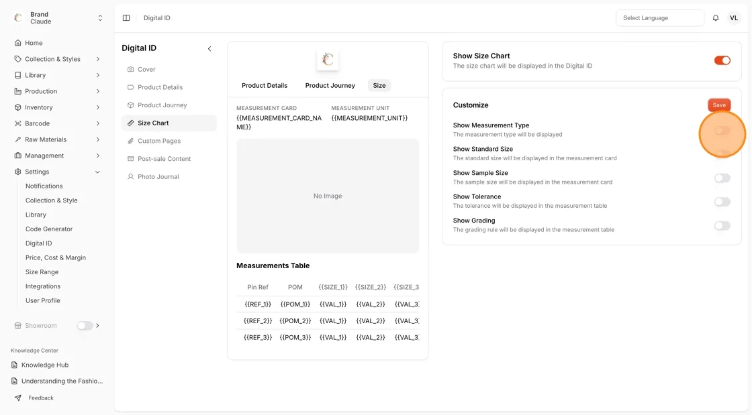Screen dimensions: 752x415
Task: Click the Knowledge Hub document icon
Action: [x=14, y=365]
